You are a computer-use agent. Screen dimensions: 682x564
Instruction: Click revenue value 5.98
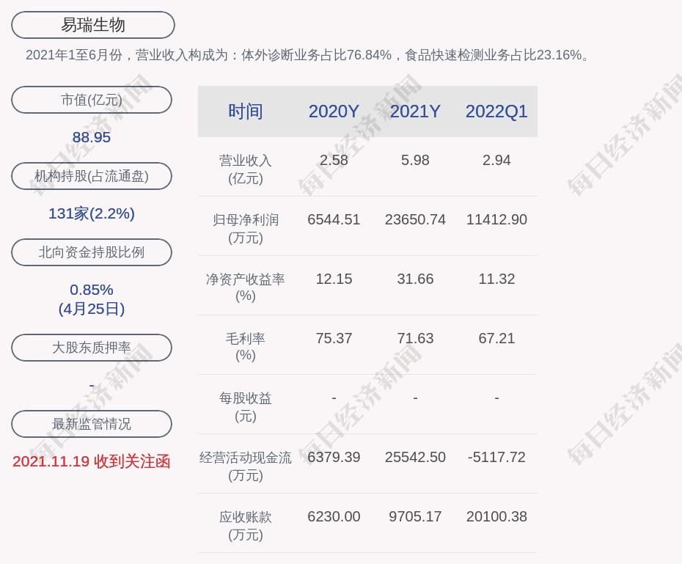pos(415,160)
